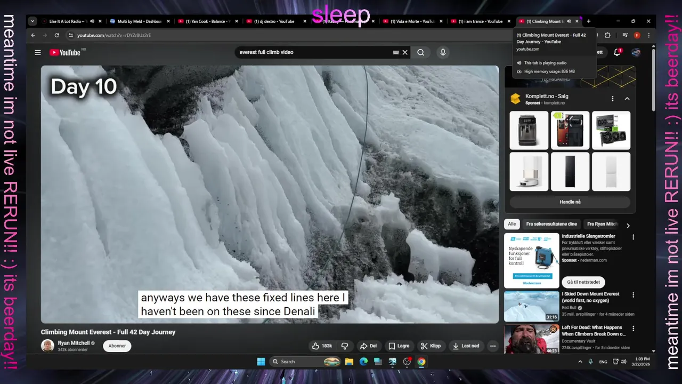Open Left For Dead video thumbnail
This screenshot has width=682, height=384.
532,339
